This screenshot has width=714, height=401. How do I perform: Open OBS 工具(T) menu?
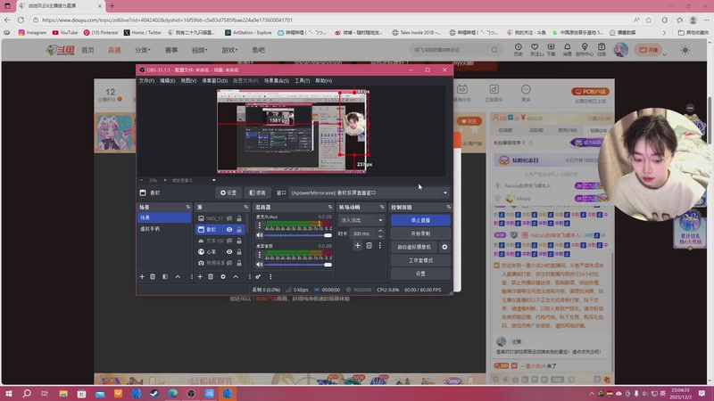302,80
